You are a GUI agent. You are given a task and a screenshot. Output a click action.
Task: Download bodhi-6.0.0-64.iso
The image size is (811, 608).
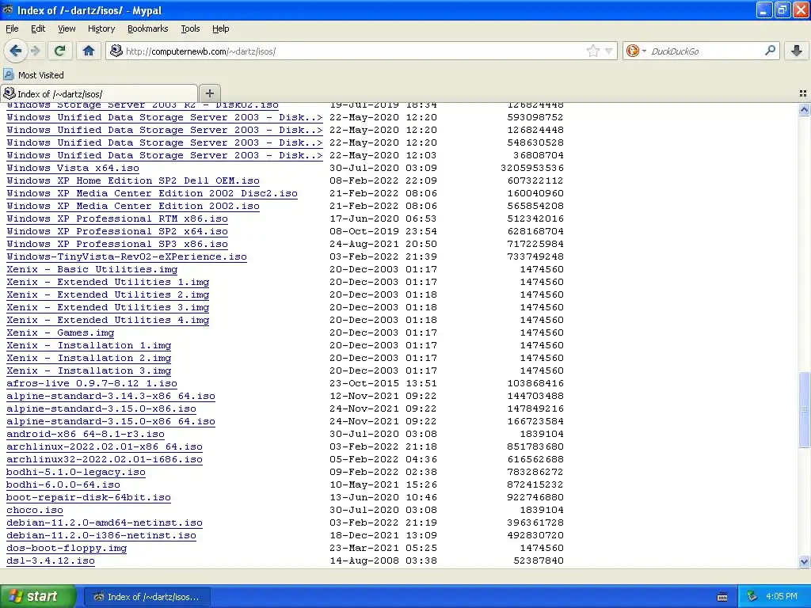[63, 485]
